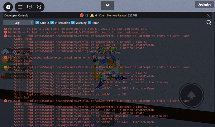
Task: Select the 16:16:34 PrefabConverter error line
Action: (99, 67)
